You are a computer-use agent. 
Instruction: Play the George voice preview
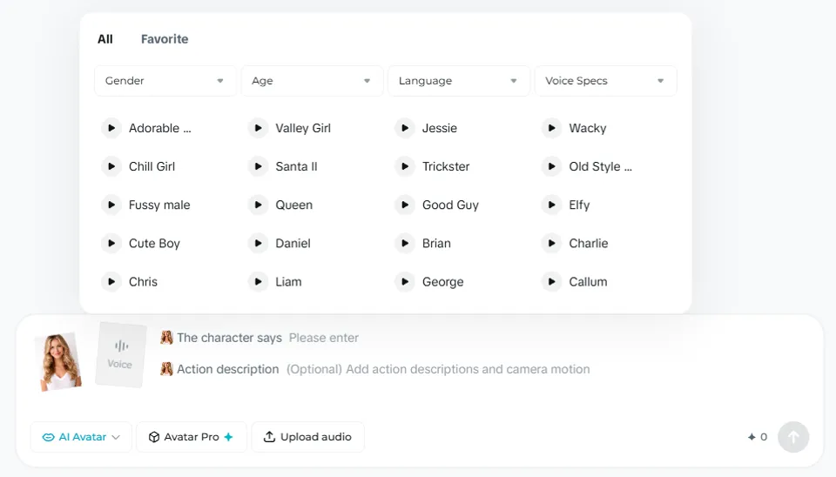(x=405, y=281)
